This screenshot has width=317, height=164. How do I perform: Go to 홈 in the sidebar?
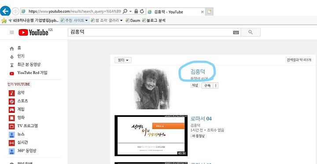point(19,48)
